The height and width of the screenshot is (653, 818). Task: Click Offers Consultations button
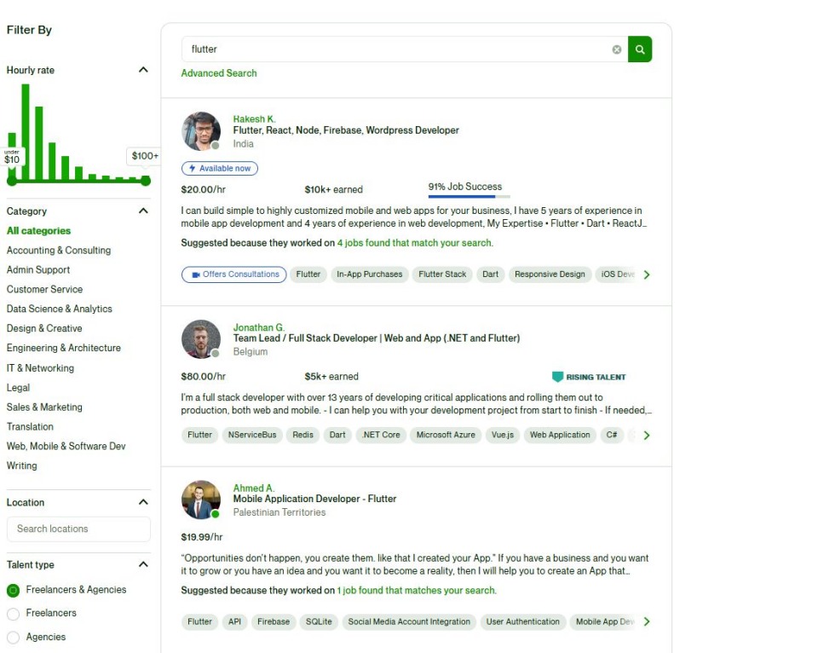coord(233,274)
